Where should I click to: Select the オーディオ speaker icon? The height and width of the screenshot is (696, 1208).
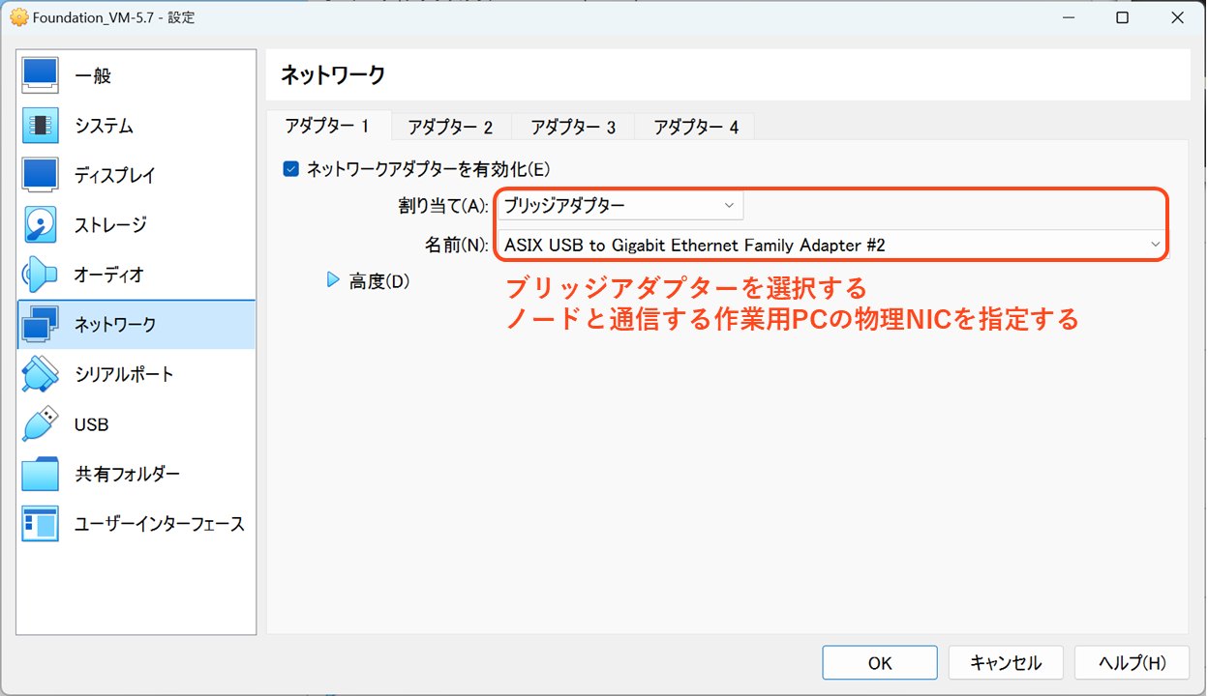(x=41, y=275)
